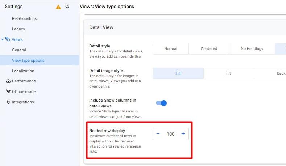Set detail image style to Fit

pos(228,73)
